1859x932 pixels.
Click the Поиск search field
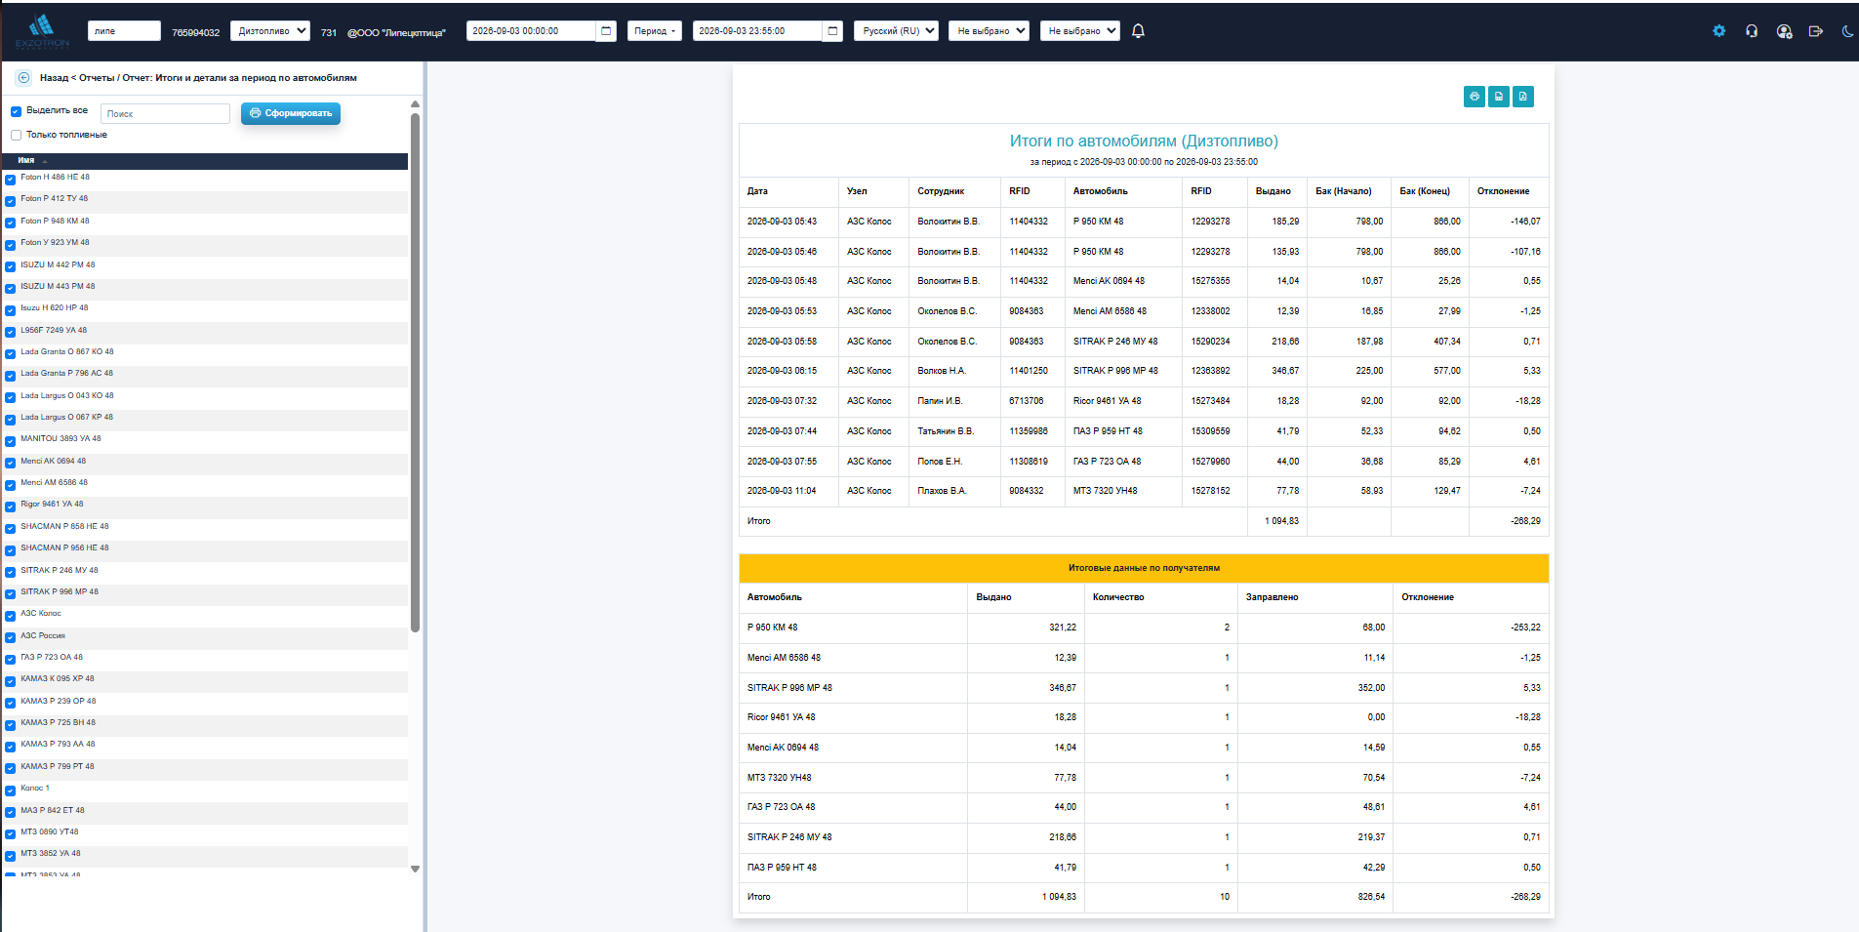165,114
